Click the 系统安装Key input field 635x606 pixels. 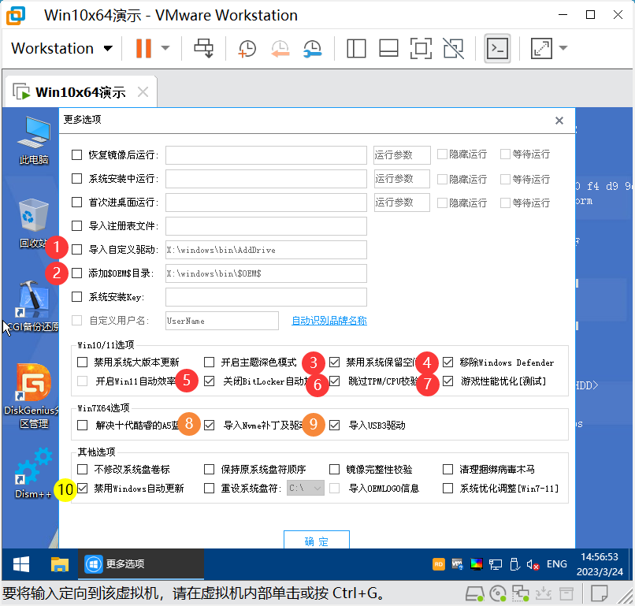pyautogui.click(x=266, y=297)
